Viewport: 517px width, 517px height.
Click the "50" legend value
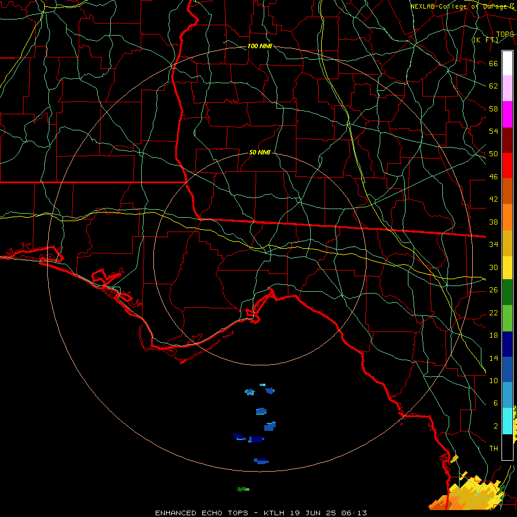(493, 154)
